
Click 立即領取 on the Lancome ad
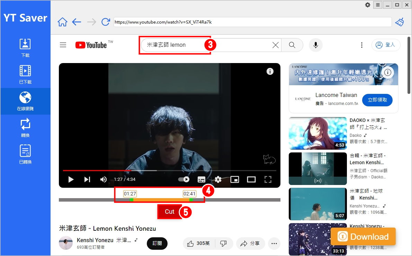[x=377, y=100]
